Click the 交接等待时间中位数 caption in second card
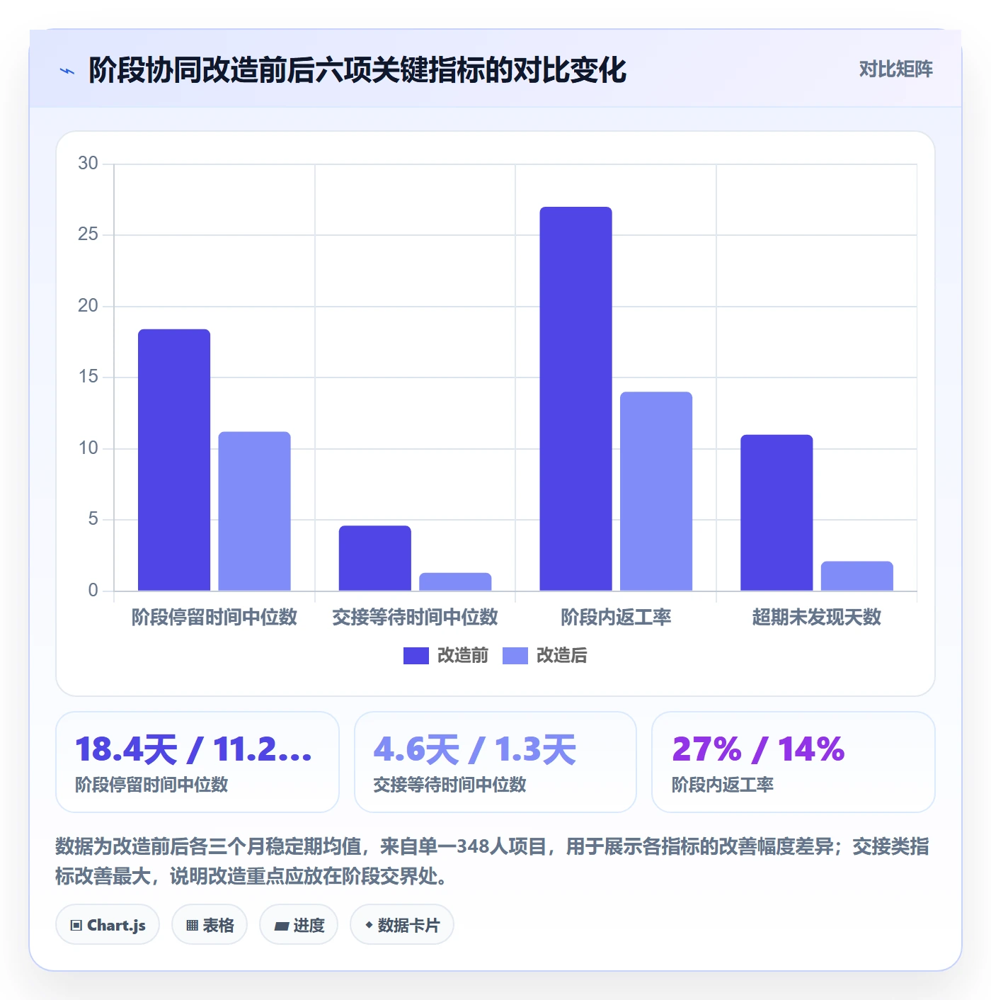991x1000 pixels. tap(449, 785)
